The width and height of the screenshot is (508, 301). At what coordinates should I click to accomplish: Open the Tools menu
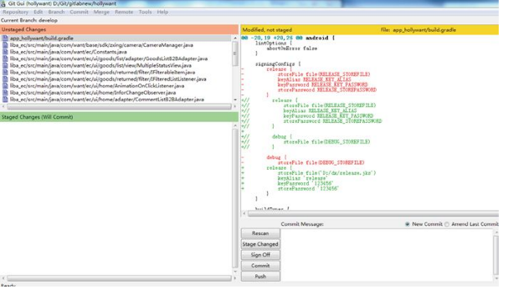pos(145,12)
